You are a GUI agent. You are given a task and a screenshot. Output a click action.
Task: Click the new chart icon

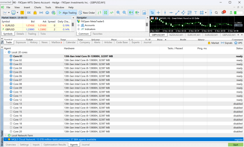click(x=5, y=13)
